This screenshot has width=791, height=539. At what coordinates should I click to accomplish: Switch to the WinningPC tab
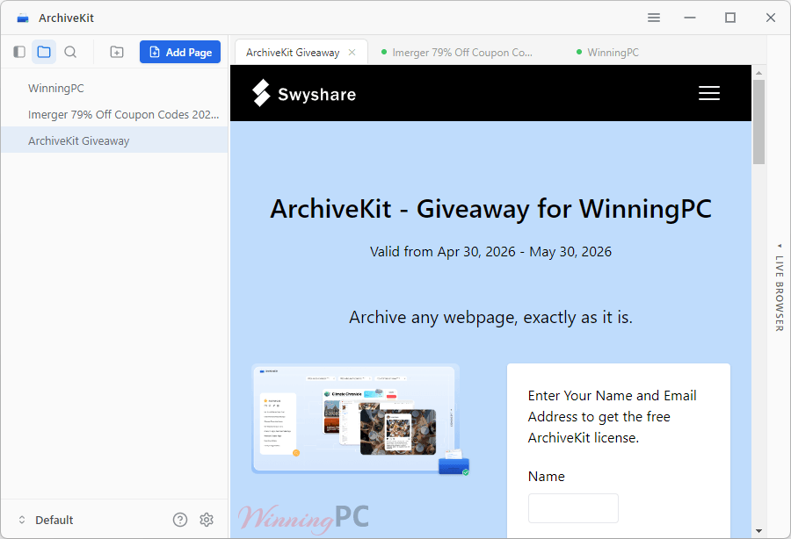coord(608,53)
